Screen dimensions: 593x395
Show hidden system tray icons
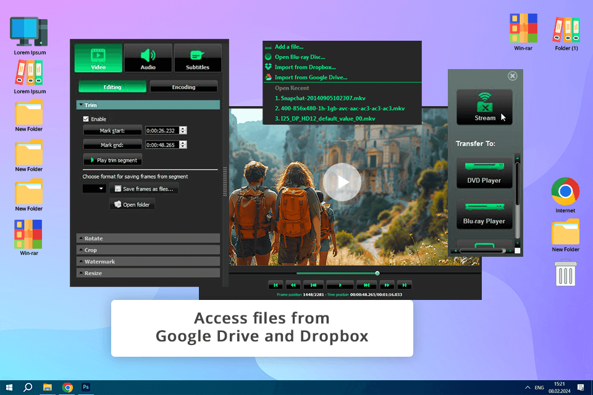coord(527,388)
